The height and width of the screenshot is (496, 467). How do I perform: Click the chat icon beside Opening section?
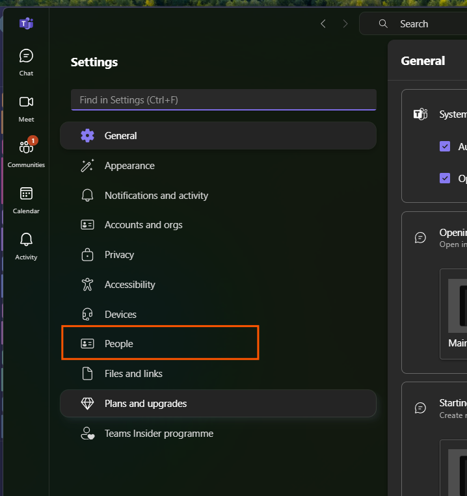coord(420,237)
